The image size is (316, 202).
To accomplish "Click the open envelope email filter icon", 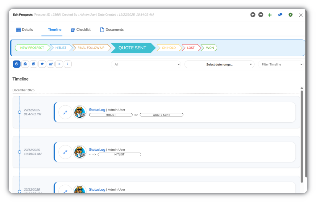I will tap(25, 64).
